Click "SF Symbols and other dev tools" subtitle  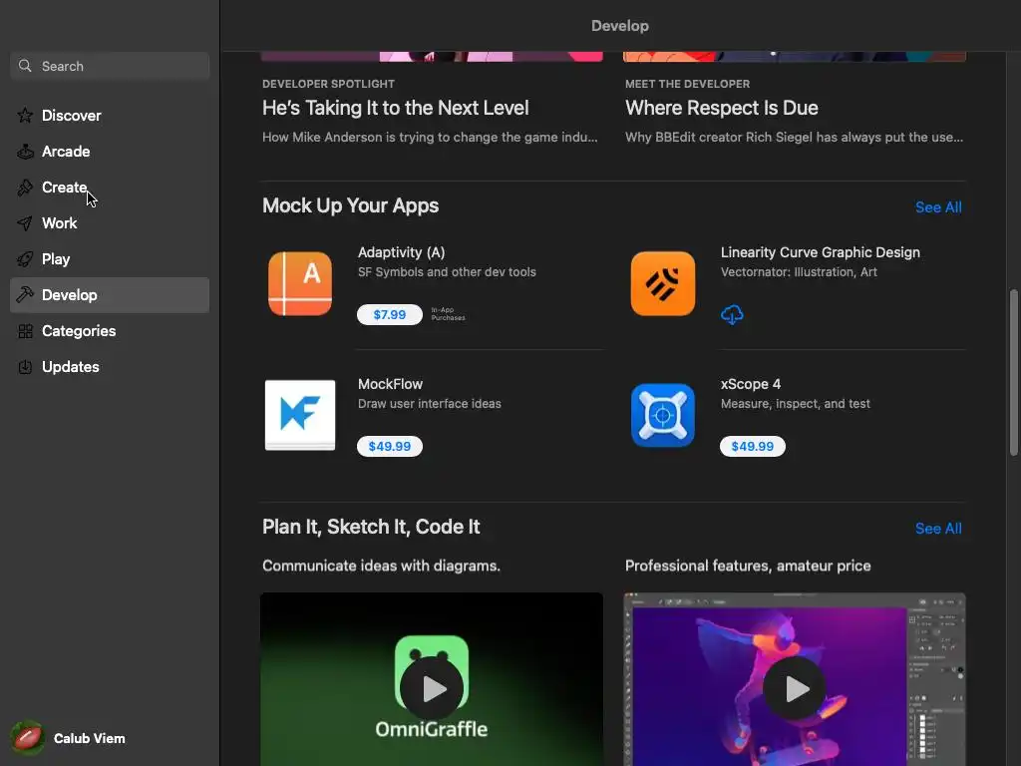pos(447,272)
